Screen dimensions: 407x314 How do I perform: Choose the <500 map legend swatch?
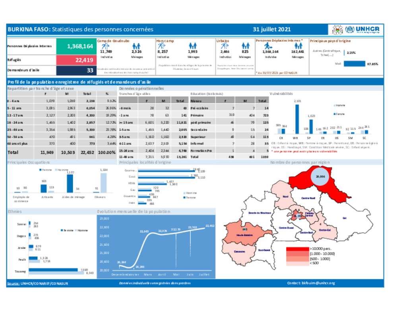pyautogui.click(x=297, y=264)
